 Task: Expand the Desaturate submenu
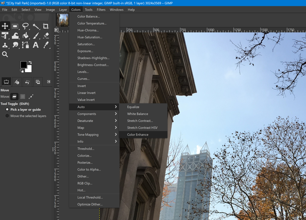(x=94, y=121)
